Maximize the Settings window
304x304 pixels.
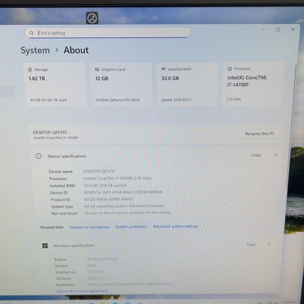point(278,29)
